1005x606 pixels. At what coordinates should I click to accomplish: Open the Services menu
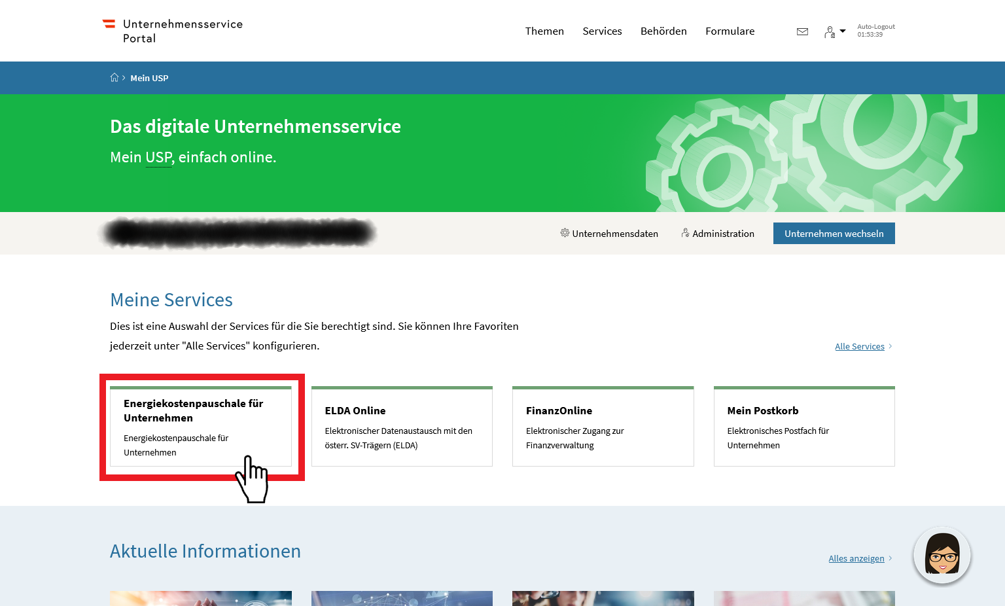[x=602, y=31]
